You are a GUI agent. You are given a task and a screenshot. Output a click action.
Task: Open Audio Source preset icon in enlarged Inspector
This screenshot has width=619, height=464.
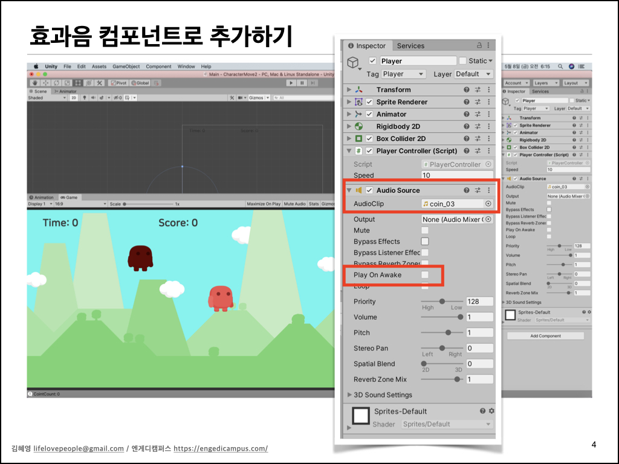[478, 190]
